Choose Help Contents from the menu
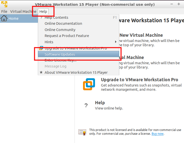Viewport: 184px width, 143px height. (79, 17)
